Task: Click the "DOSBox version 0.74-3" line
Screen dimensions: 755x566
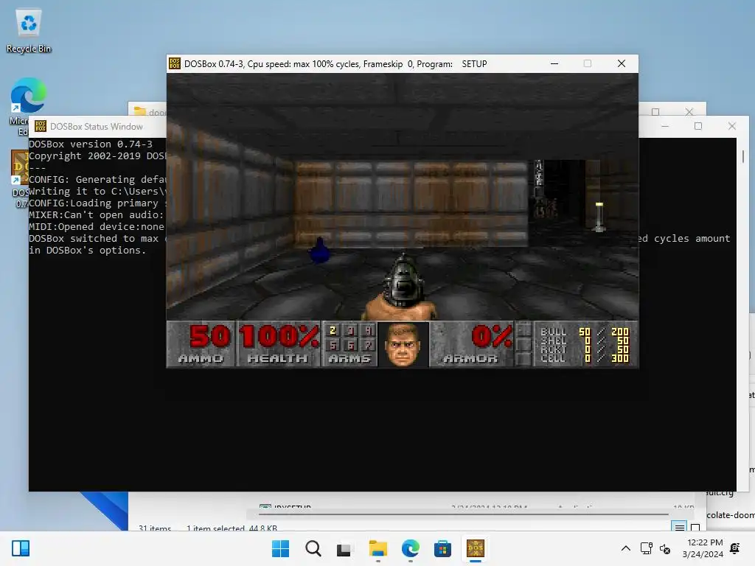Action: point(91,144)
